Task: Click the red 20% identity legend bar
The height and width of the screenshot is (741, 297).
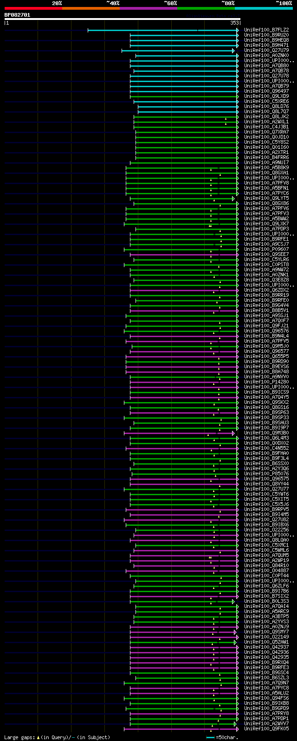Action: (33, 8)
